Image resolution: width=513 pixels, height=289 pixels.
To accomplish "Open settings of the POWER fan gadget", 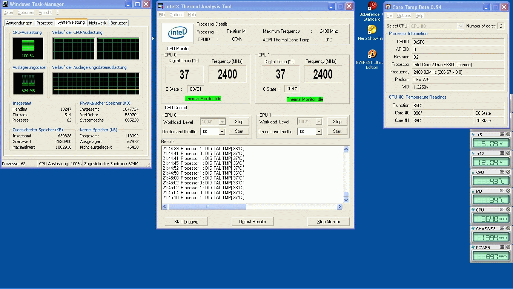I will tap(502, 247).
